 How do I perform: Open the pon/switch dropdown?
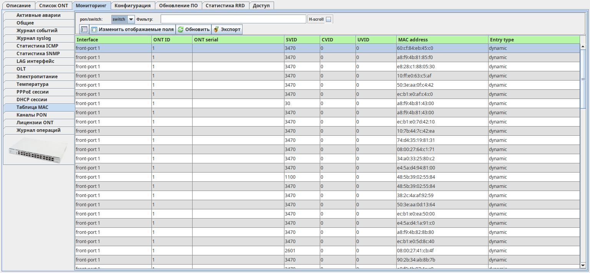coord(131,19)
